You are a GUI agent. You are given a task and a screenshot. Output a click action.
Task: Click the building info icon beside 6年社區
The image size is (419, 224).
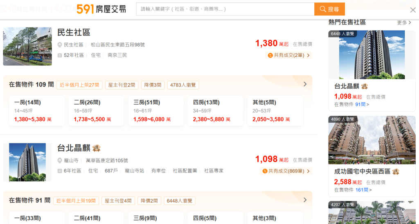coord(60,171)
